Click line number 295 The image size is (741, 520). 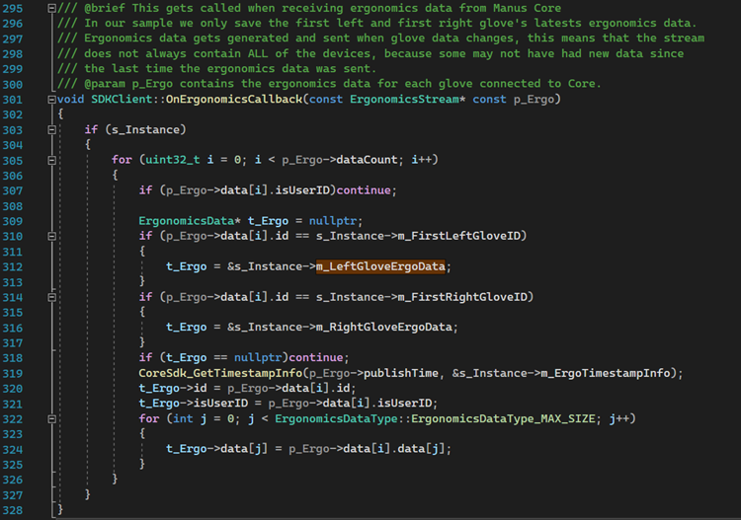point(13,9)
